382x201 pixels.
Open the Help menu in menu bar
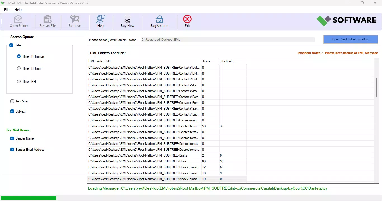click(x=18, y=10)
